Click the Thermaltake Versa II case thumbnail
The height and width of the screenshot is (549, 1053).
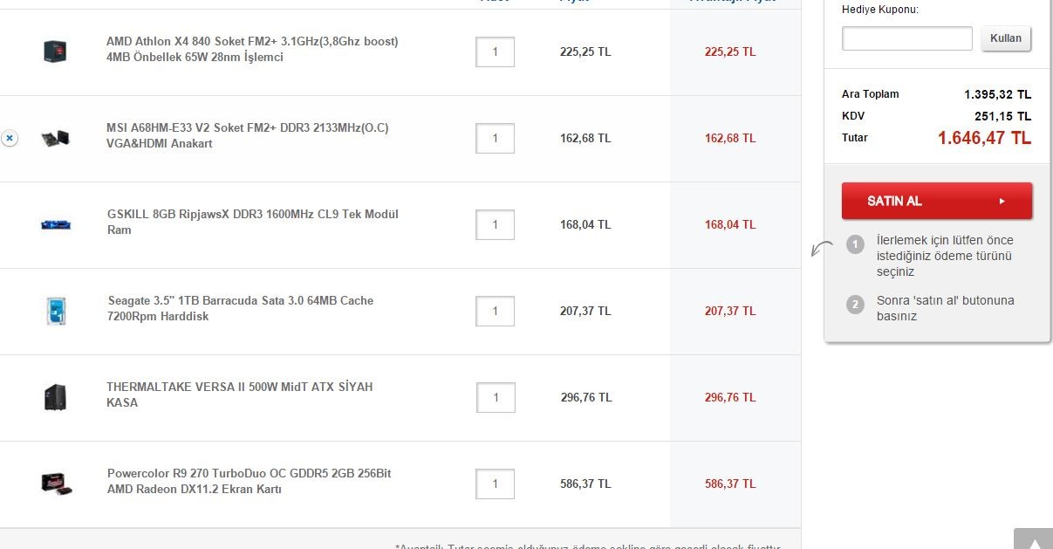click(56, 397)
